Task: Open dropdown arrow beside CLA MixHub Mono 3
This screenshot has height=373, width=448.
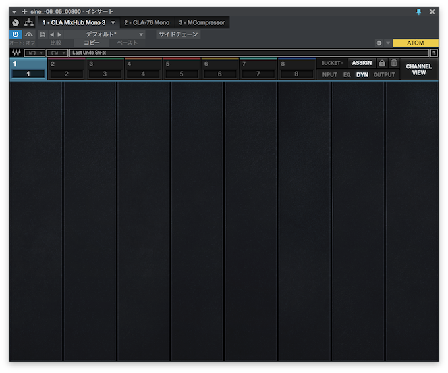Action: [x=113, y=22]
